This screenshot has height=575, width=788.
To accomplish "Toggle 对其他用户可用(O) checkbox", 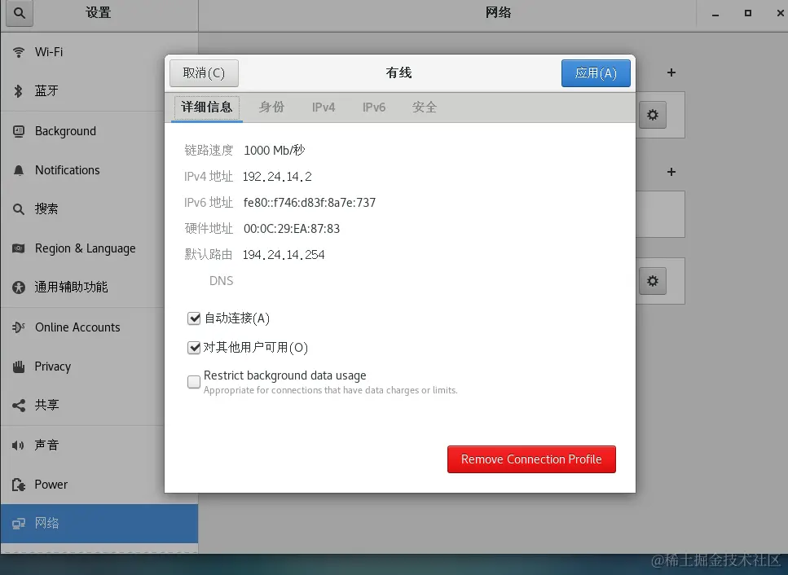I will [x=194, y=348].
